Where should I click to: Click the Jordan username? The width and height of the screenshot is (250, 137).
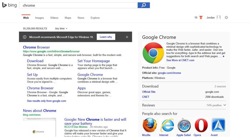coord(210,17)
